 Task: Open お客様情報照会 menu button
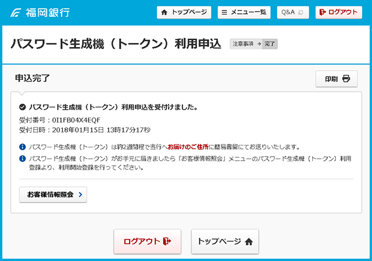[53, 195]
